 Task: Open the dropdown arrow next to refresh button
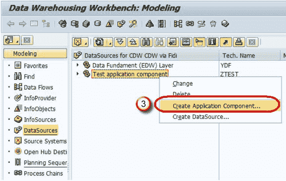click(110, 43)
